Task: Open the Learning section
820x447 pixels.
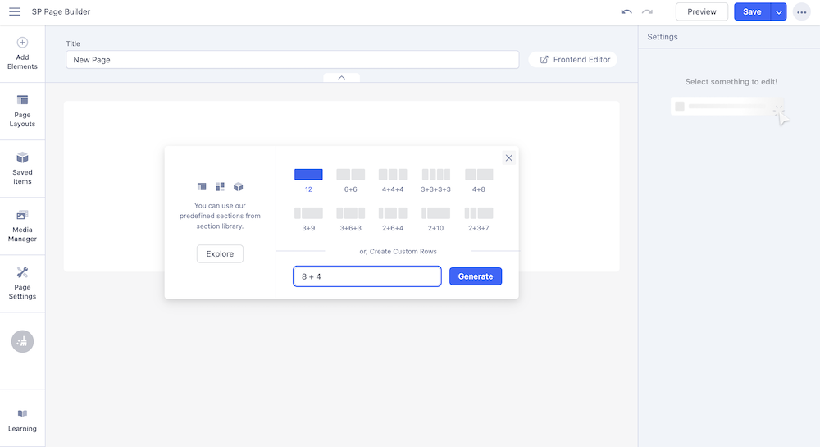Action: (22, 420)
